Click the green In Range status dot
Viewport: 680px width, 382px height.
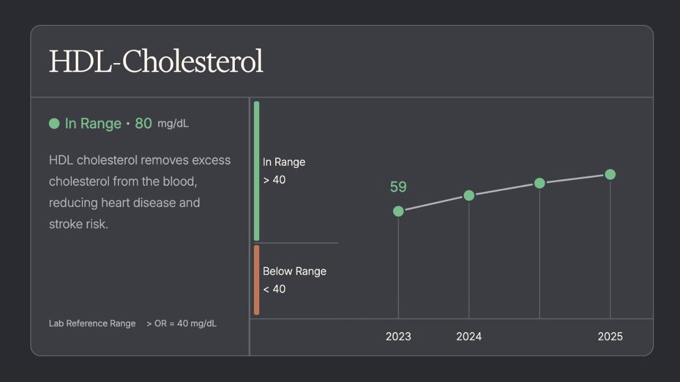click(54, 124)
